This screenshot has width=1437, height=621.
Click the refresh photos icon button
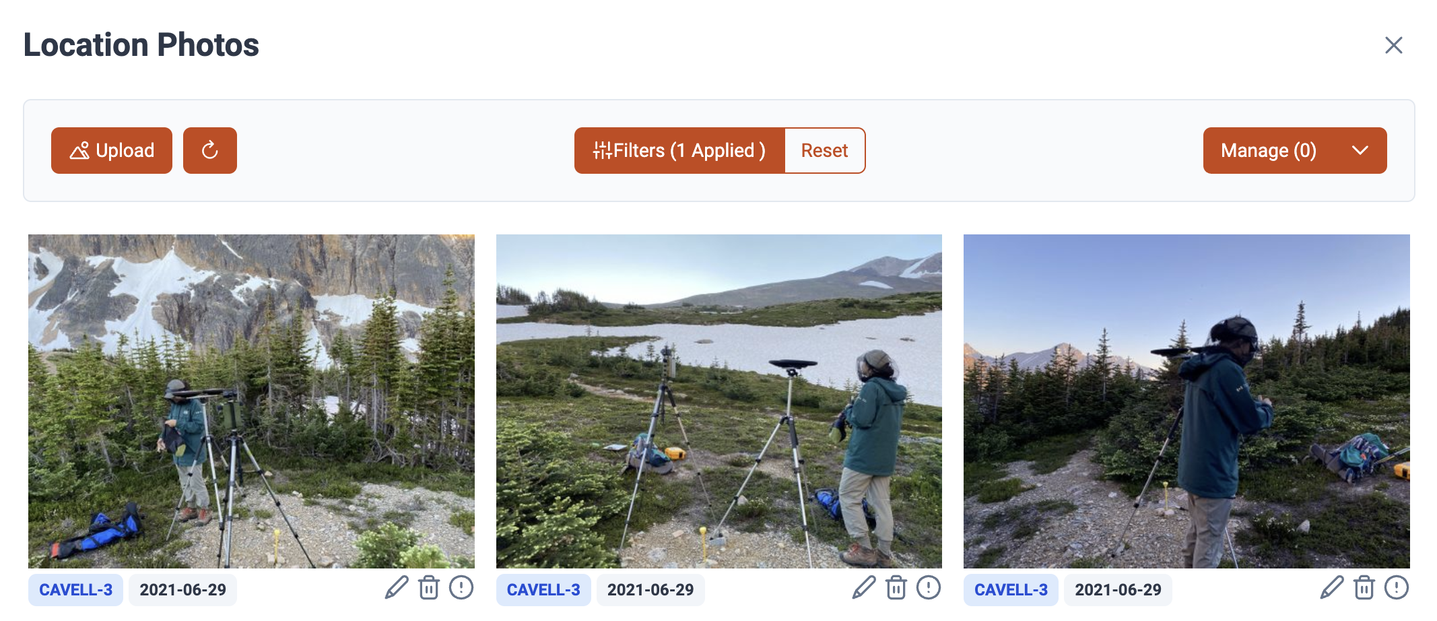209,150
